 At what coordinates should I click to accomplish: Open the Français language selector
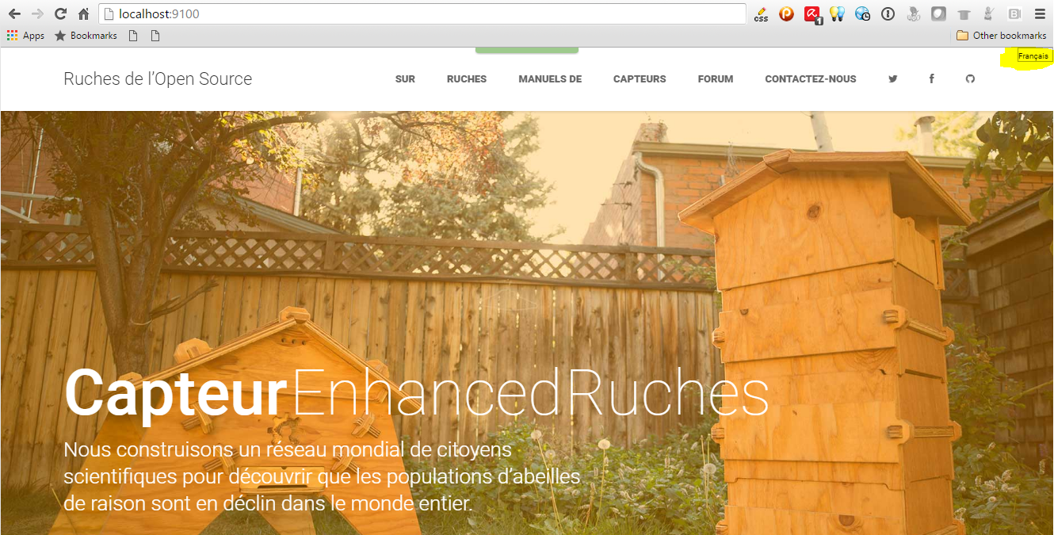pyautogui.click(x=1033, y=56)
